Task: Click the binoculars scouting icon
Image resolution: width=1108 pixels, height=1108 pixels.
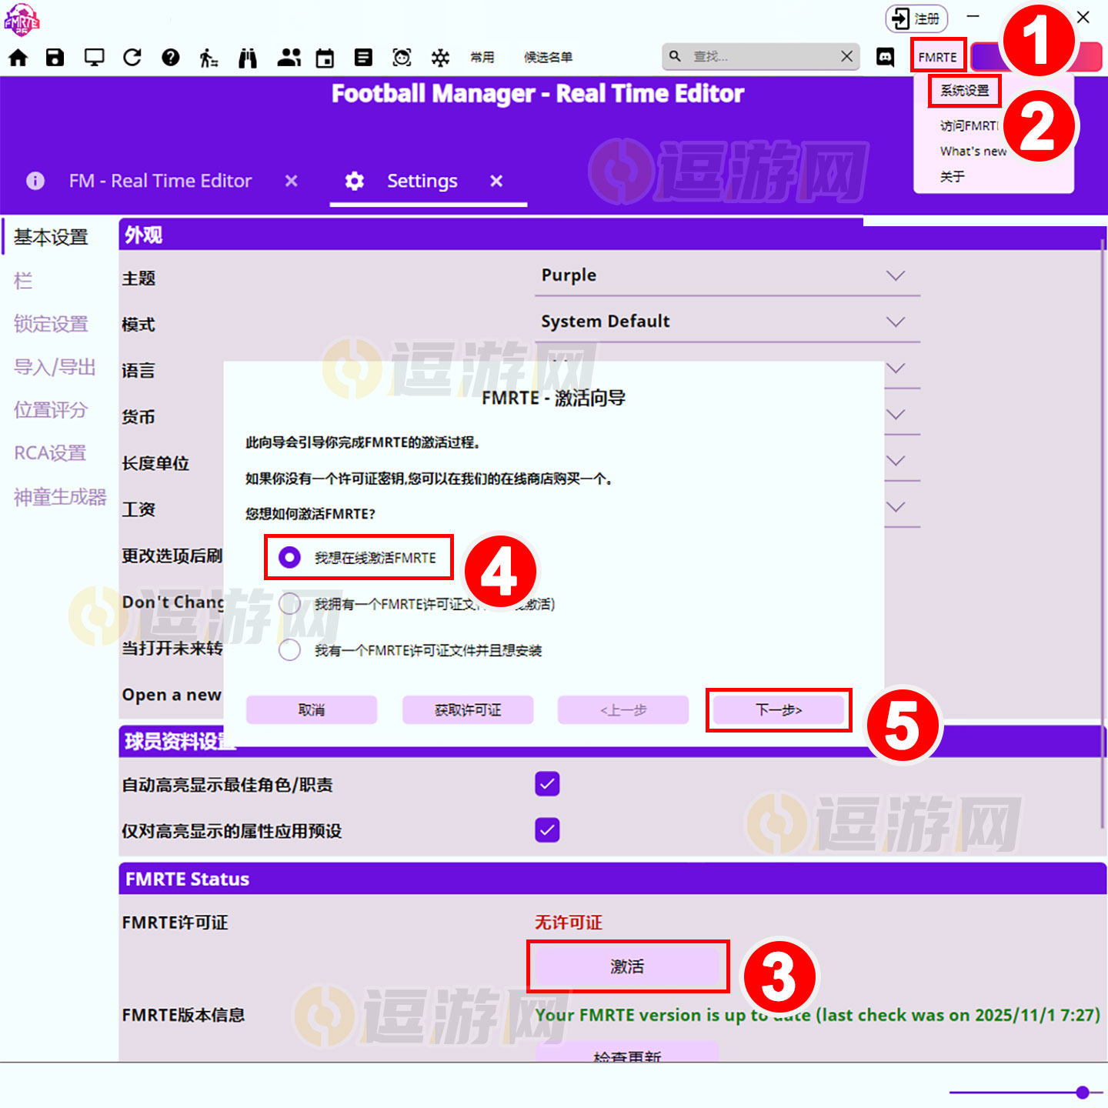Action: (248, 58)
